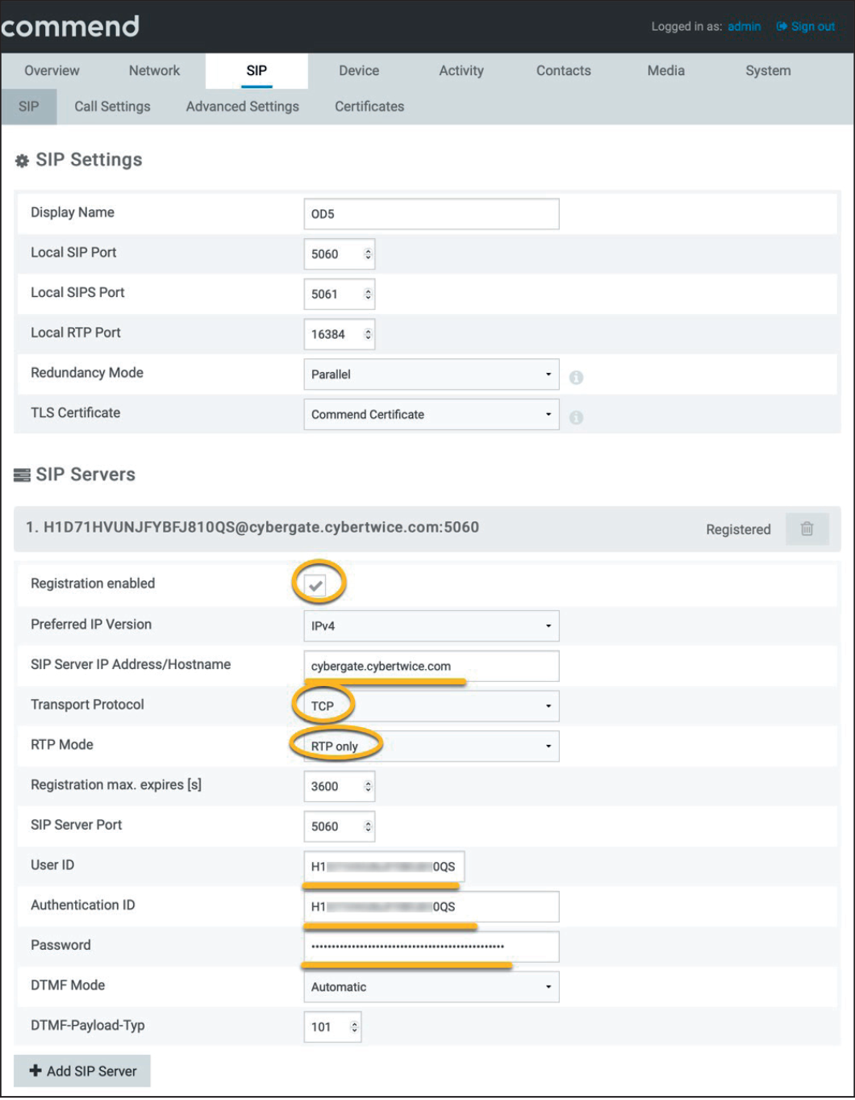Click the info icon beside Redundancy Mode
Viewport: 855px width, 1100px height.
576,377
